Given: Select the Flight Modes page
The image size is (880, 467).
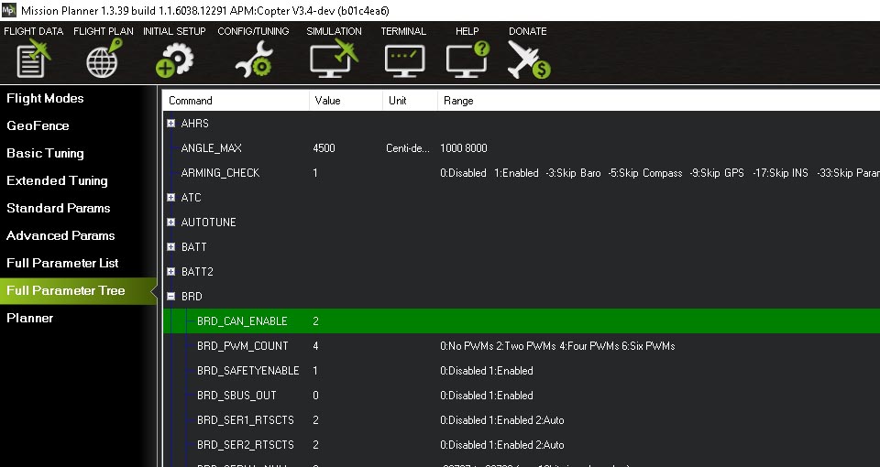Looking at the screenshot, I should [x=45, y=98].
